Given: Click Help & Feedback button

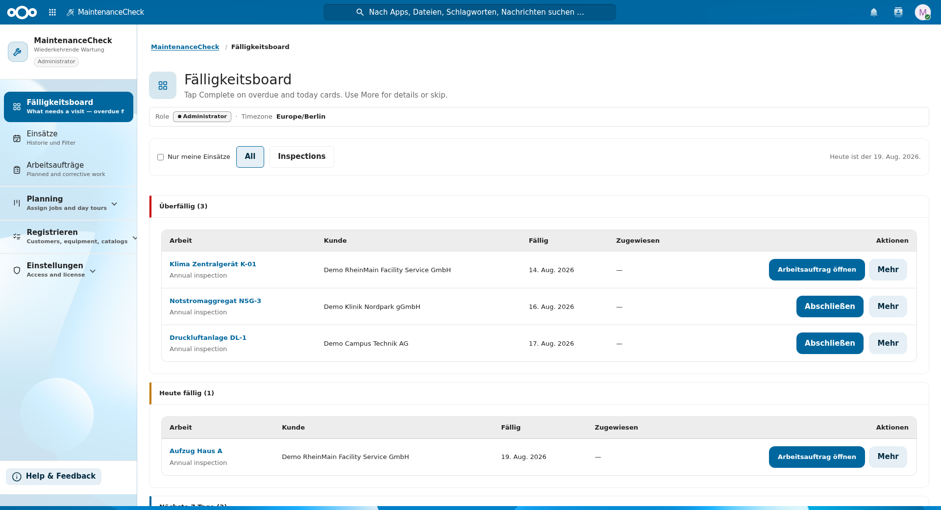Looking at the screenshot, I should [x=54, y=477].
